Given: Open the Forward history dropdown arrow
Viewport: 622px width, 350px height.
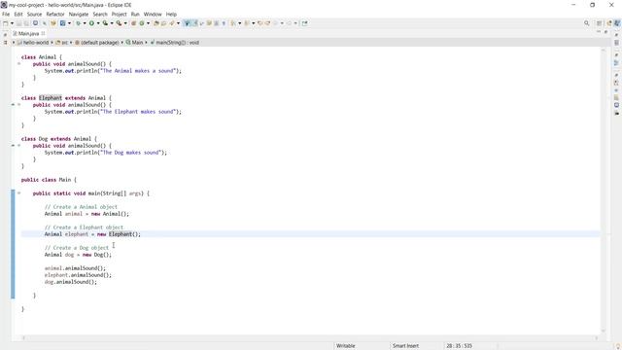Looking at the screenshot, I should point(295,23).
